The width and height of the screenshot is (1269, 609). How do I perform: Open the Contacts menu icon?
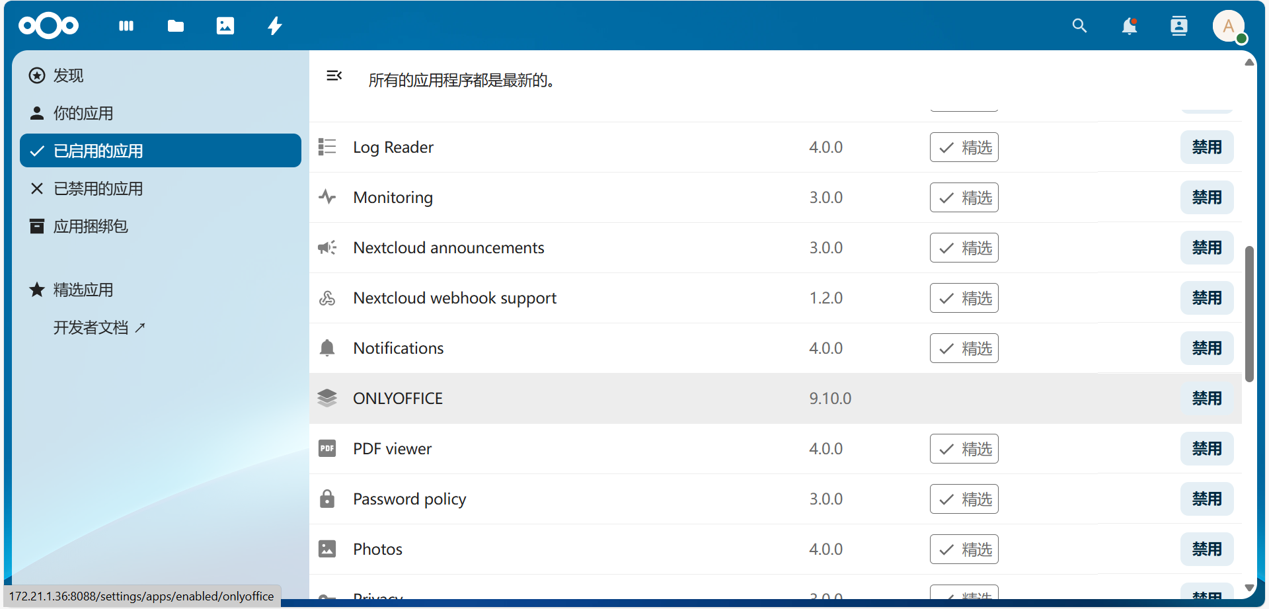click(1179, 26)
